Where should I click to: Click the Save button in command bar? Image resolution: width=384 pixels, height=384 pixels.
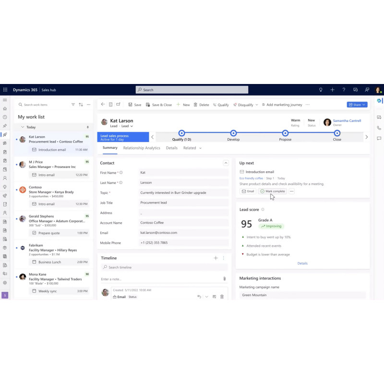coord(135,105)
